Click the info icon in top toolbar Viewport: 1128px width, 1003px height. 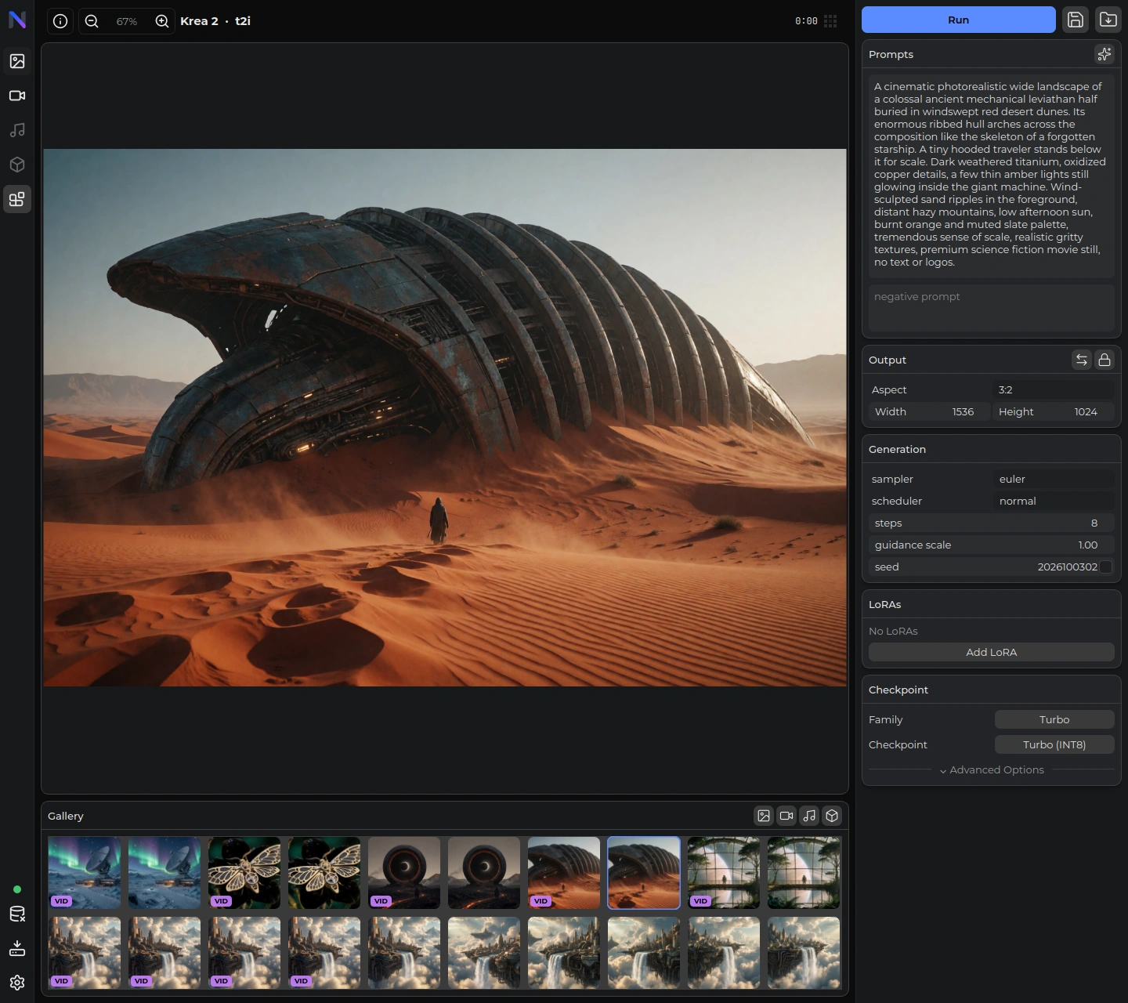pyautogui.click(x=60, y=21)
